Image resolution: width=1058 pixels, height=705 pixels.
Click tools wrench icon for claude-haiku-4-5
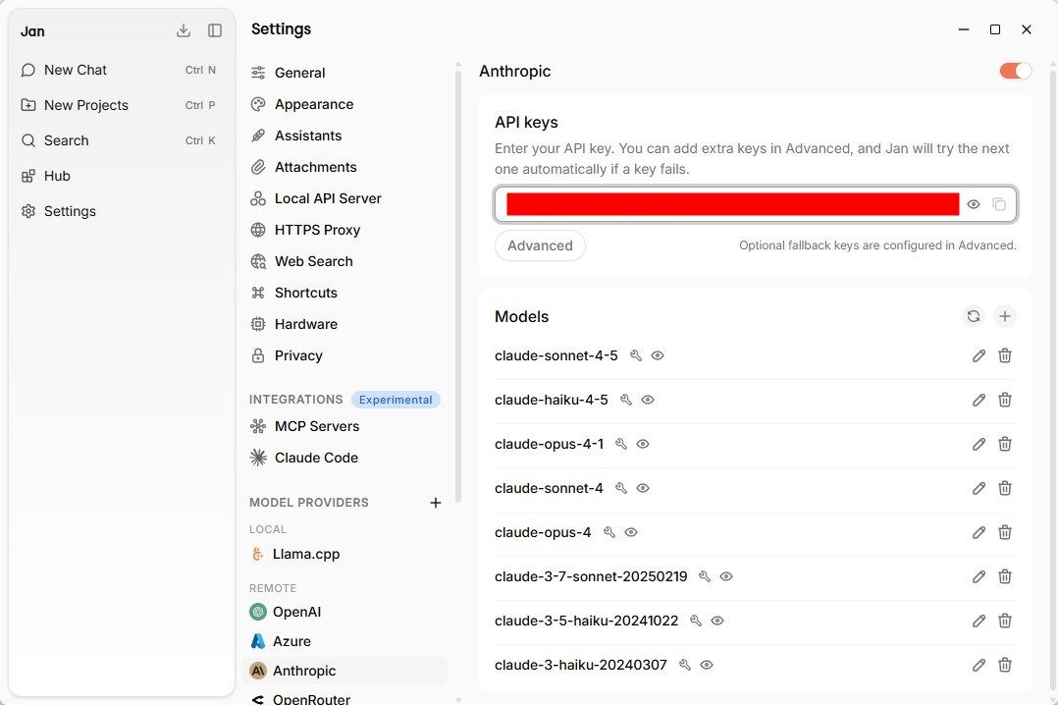(626, 400)
